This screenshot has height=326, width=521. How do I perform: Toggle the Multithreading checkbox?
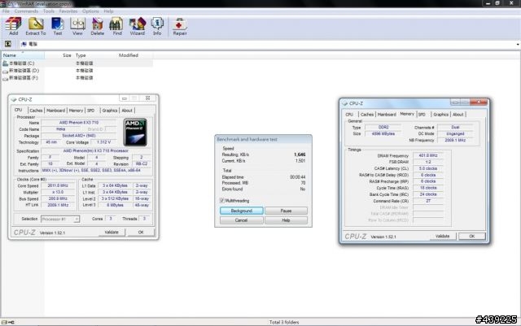221,201
